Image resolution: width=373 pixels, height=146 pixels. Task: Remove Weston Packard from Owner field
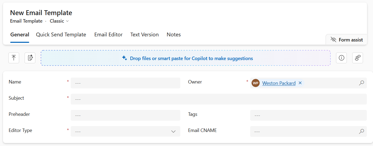[x=300, y=83]
